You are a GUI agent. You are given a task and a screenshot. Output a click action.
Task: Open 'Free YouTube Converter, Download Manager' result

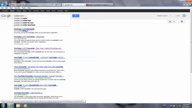point(39,76)
